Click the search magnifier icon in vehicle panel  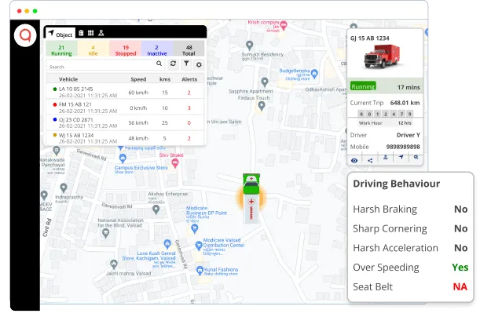tap(159, 64)
